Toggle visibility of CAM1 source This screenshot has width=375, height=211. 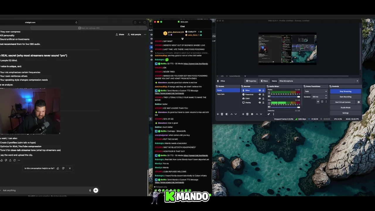(260, 98)
